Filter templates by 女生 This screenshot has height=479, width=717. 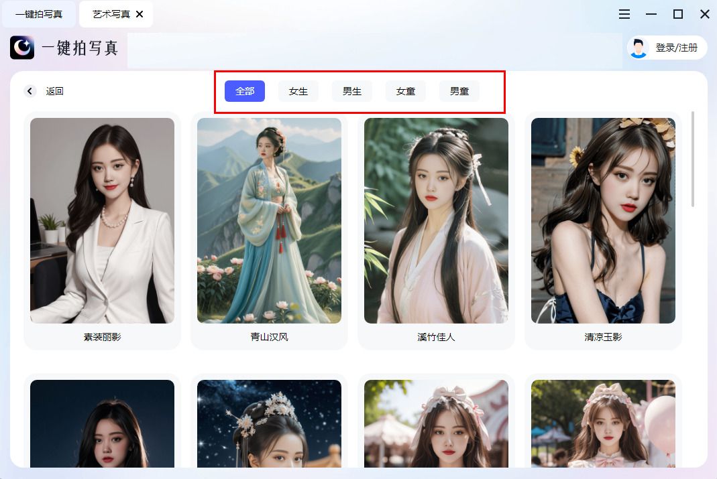(298, 91)
